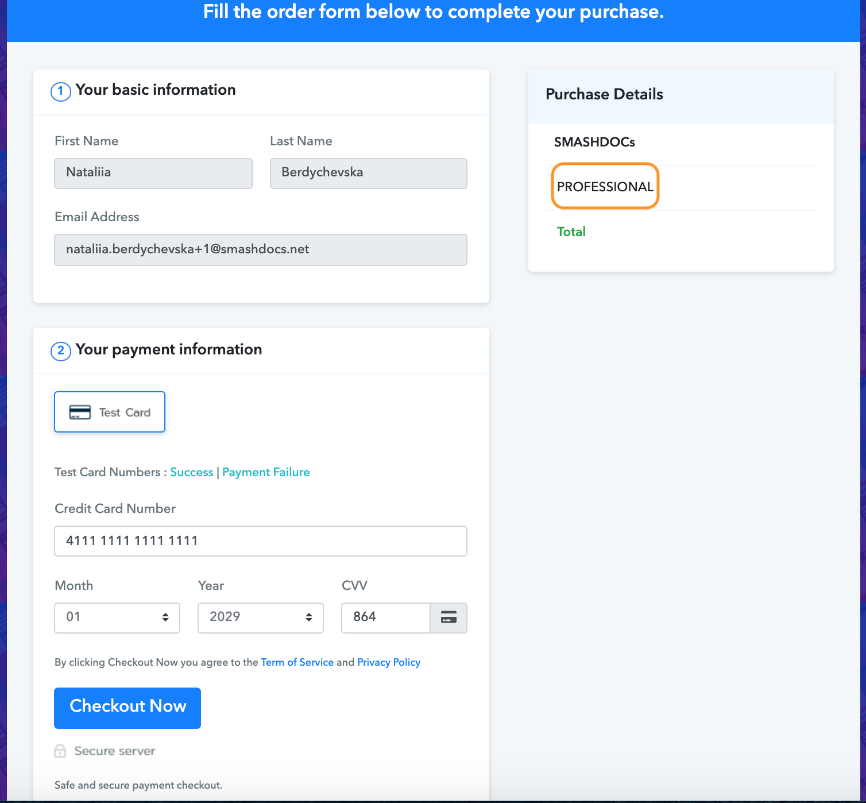This screenshot has width=866, height=803.
Task: Click the First Name field with Nataliia
Action: [x=153, y=173]
